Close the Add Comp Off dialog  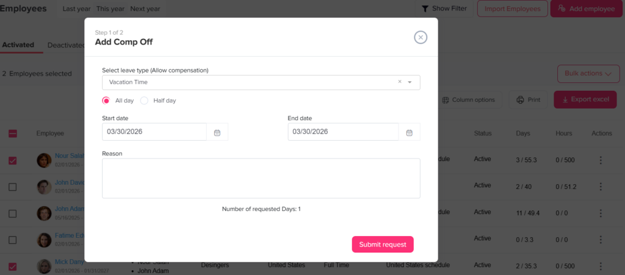(x=421, y=37)
